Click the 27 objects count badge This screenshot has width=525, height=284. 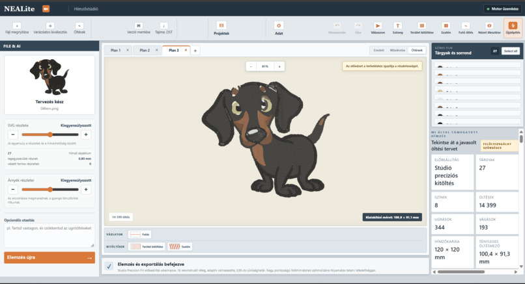(495, 51)
